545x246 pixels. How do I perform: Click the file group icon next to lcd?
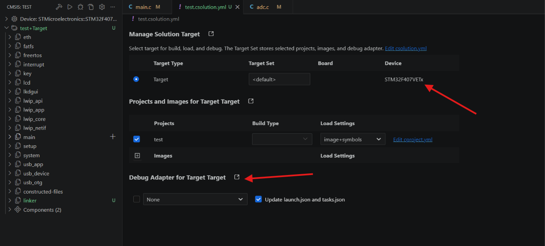pyautogui.click(x=18, y=83)
